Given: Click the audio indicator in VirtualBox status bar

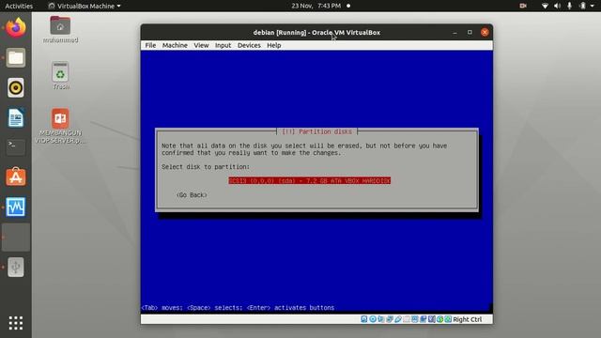Looking at the screenshot, I should [x=381, y=319].
